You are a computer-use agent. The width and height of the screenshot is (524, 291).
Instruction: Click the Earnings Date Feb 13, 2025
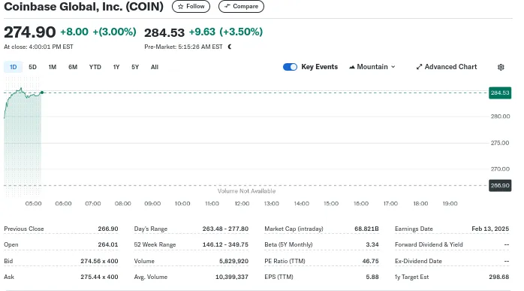click(490, 229)
